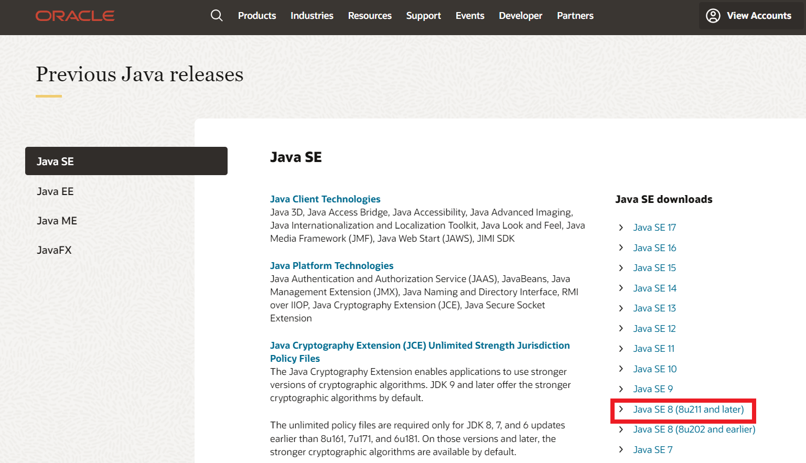Open the Java SE 12 download link
This screenshot has height=463, width=806.
[x=654, y=329]
